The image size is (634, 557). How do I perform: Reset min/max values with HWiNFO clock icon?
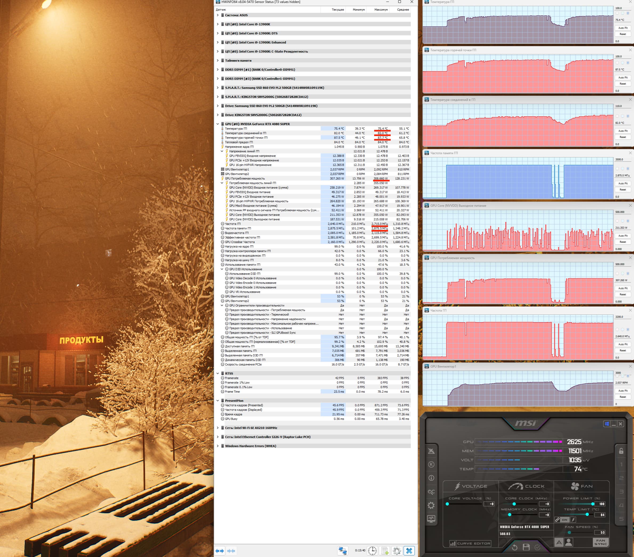(372, 551)
